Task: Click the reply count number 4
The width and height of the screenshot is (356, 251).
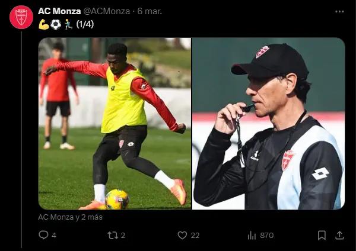Action: coord(54,236)
